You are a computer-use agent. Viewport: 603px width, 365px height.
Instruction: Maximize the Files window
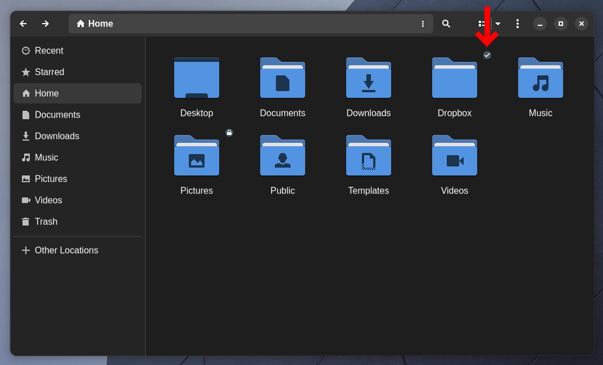pyautogui.click(x=561, y=24)
